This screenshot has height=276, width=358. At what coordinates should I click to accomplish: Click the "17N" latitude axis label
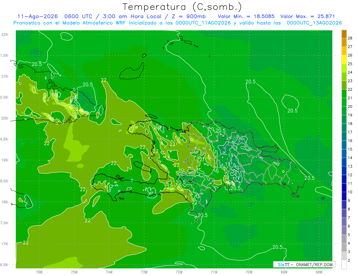[5, 244]
